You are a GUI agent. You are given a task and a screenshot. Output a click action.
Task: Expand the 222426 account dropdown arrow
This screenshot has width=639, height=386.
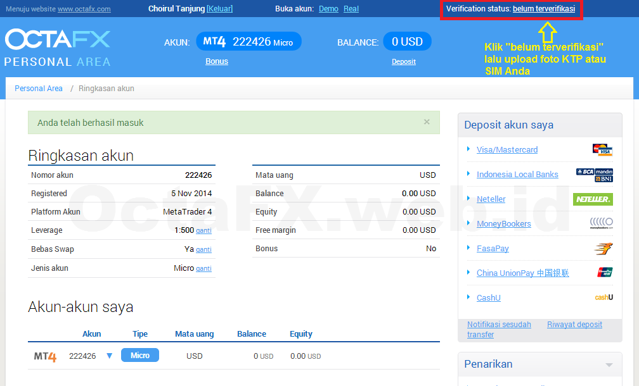coord(109,356)
